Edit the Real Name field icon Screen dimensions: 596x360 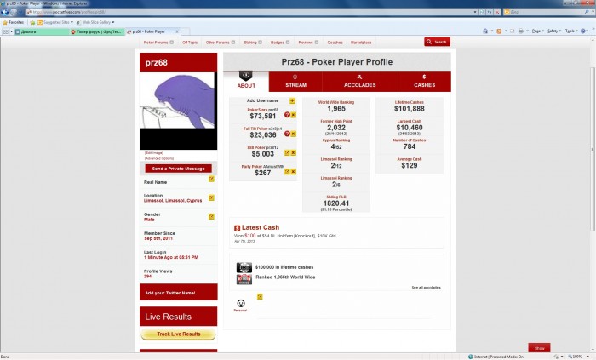211,179
